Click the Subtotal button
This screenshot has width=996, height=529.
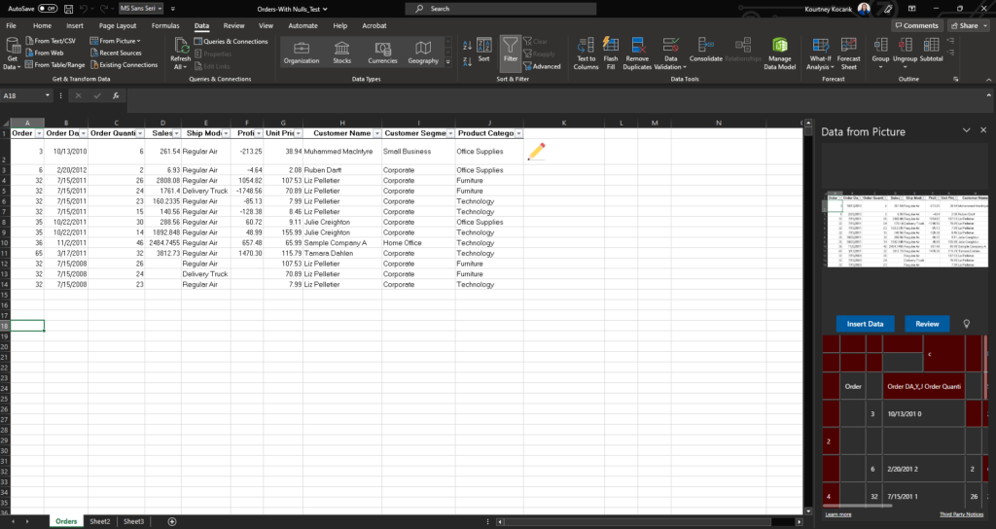[x=931, y=51]
